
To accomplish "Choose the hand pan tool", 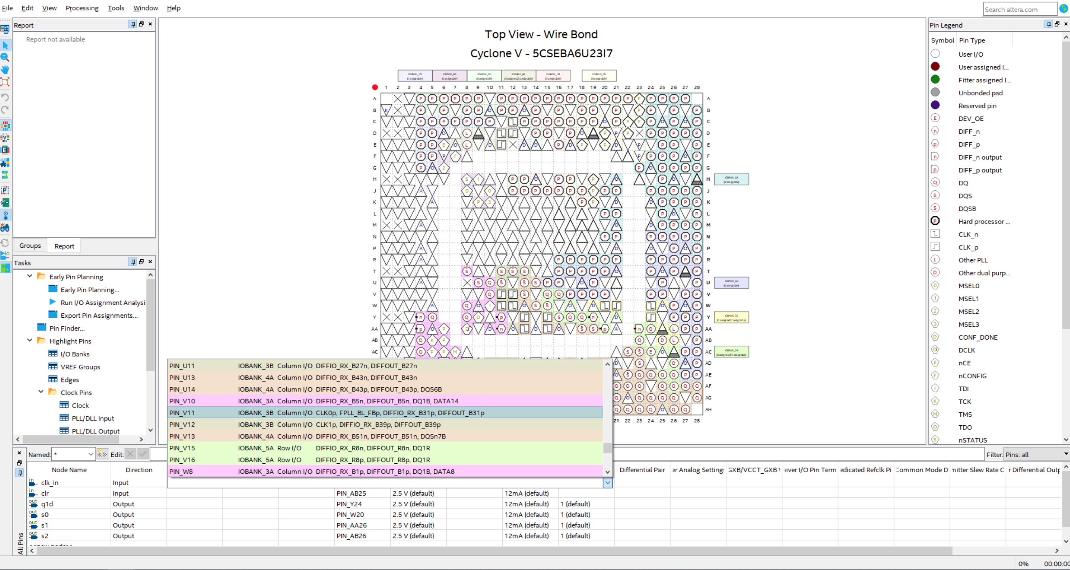I will tap(5, 70).
